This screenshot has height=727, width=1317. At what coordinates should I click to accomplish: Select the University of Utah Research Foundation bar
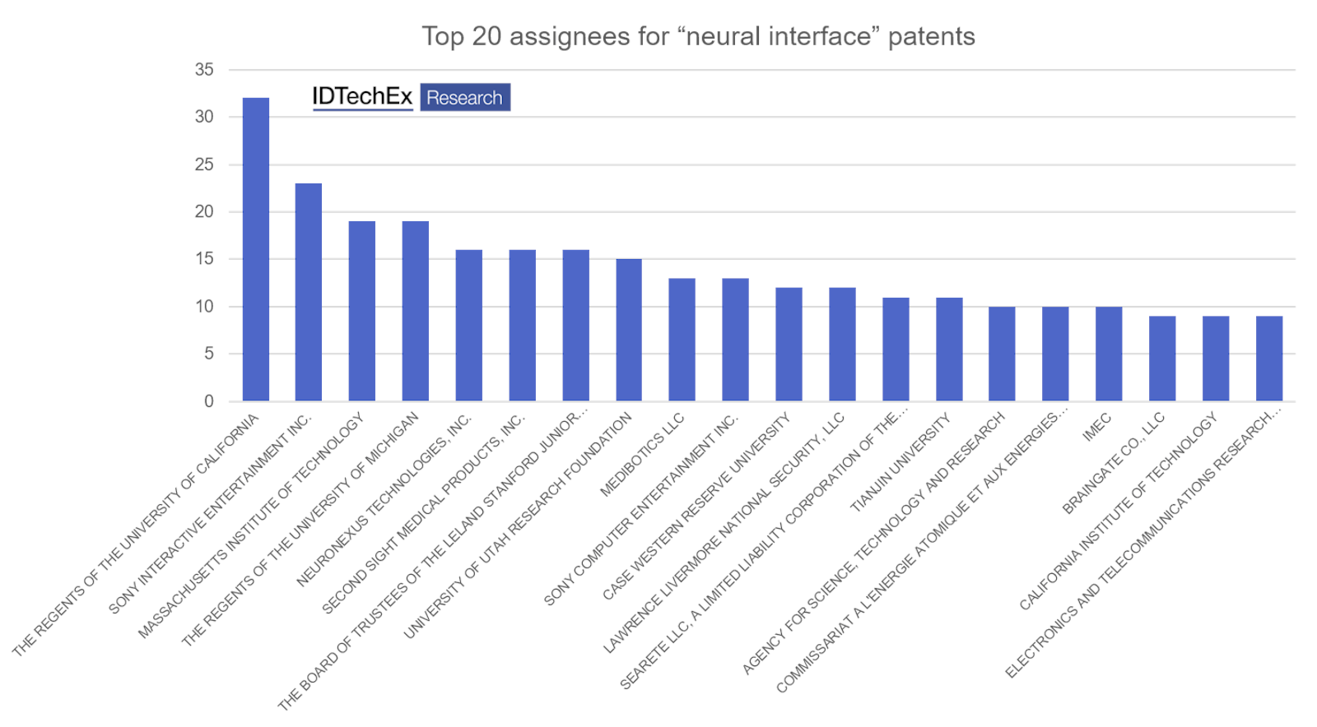pos(629,330)
